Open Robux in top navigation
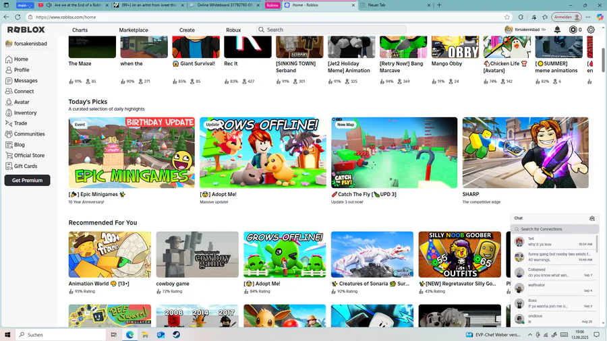607x341 pixels. point(233,30)
